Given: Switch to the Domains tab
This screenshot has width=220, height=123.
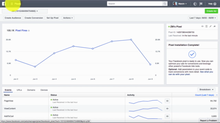Looking at the screenshot, I should coord(31,90).
